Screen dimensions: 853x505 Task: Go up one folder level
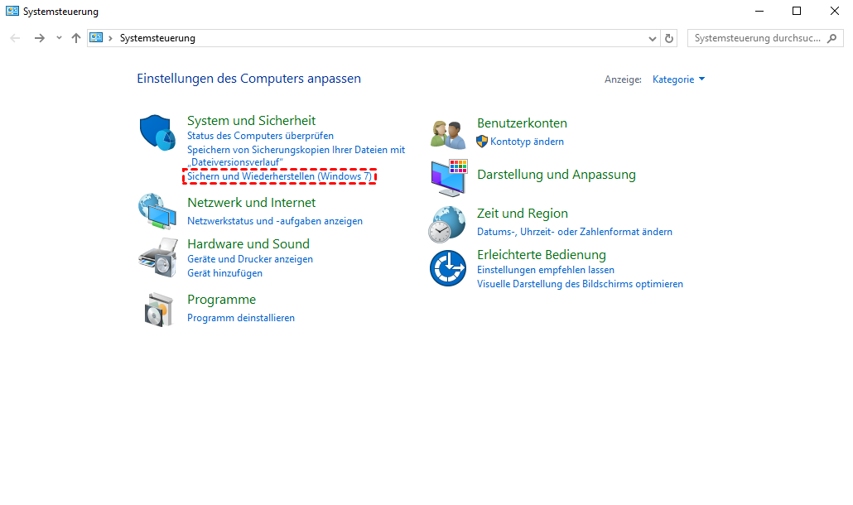click(x=76, y=38)
